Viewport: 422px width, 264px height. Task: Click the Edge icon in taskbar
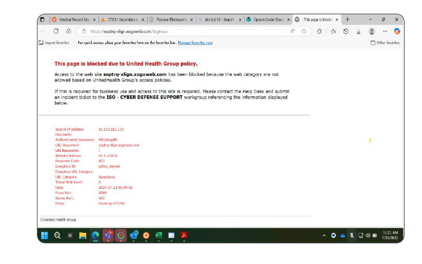95,235
